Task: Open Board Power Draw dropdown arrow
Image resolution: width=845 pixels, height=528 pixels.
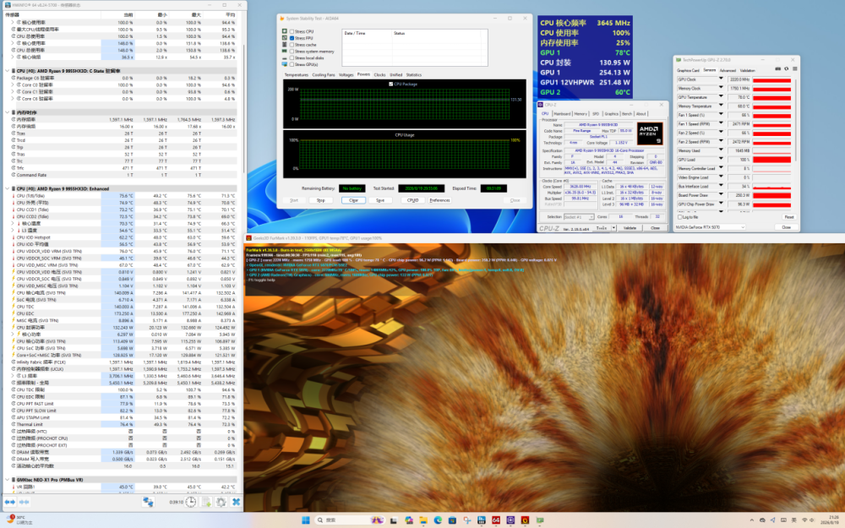Action: (721, 195)
